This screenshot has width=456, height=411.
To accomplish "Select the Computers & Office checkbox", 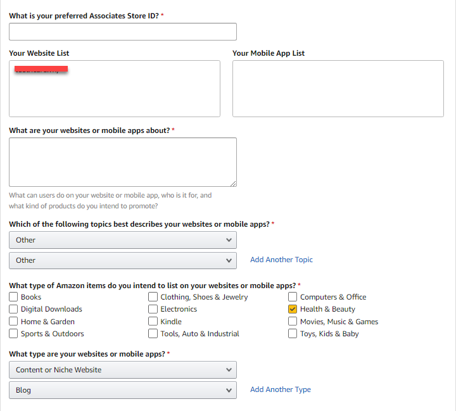I will tap(293, 297).
